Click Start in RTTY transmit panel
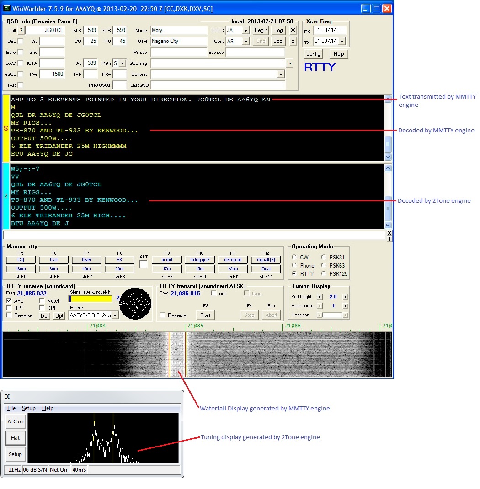 (205, 315)
